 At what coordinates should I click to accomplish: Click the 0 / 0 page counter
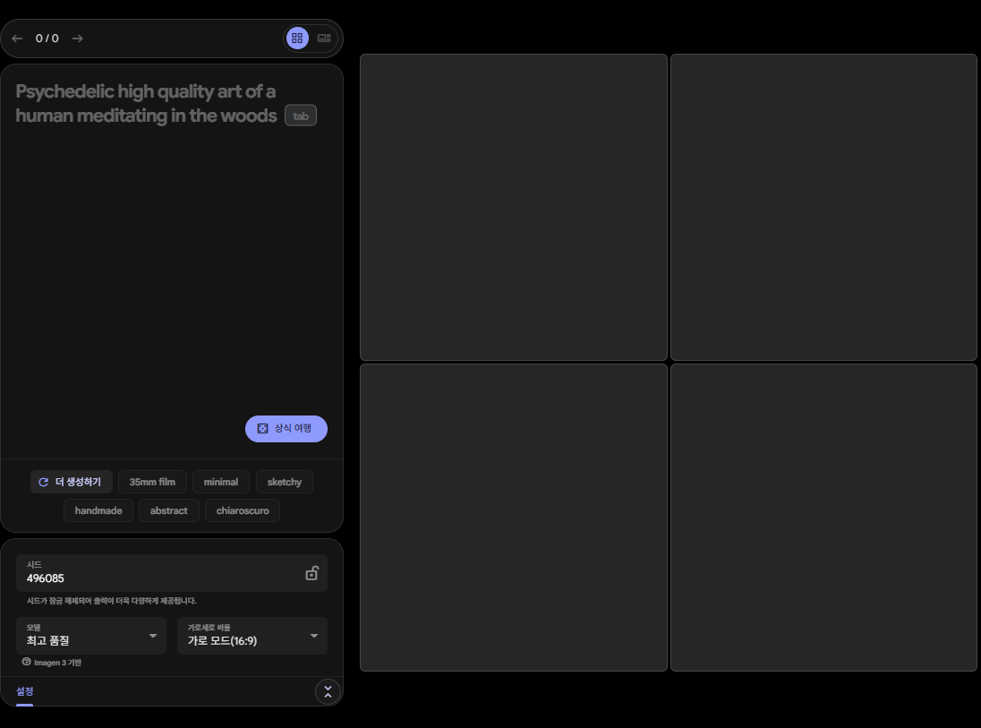(x=47, y=39)
